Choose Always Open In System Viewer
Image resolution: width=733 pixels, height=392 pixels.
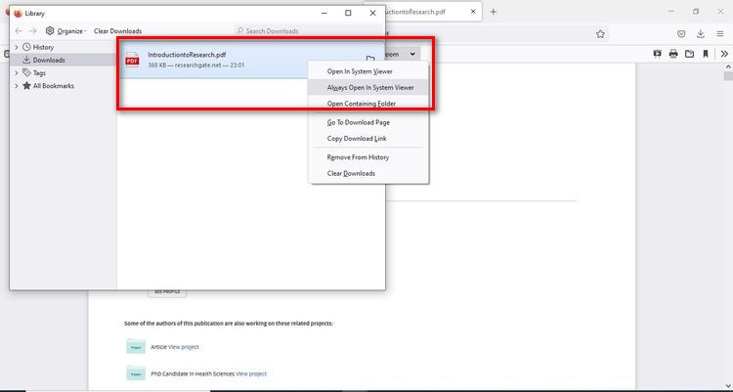click(x=370, y=87)
